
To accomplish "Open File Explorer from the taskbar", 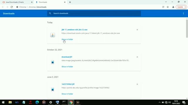I will point(10,102).
